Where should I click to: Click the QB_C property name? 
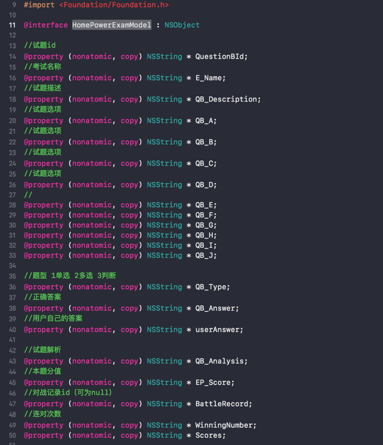point(204,163)
